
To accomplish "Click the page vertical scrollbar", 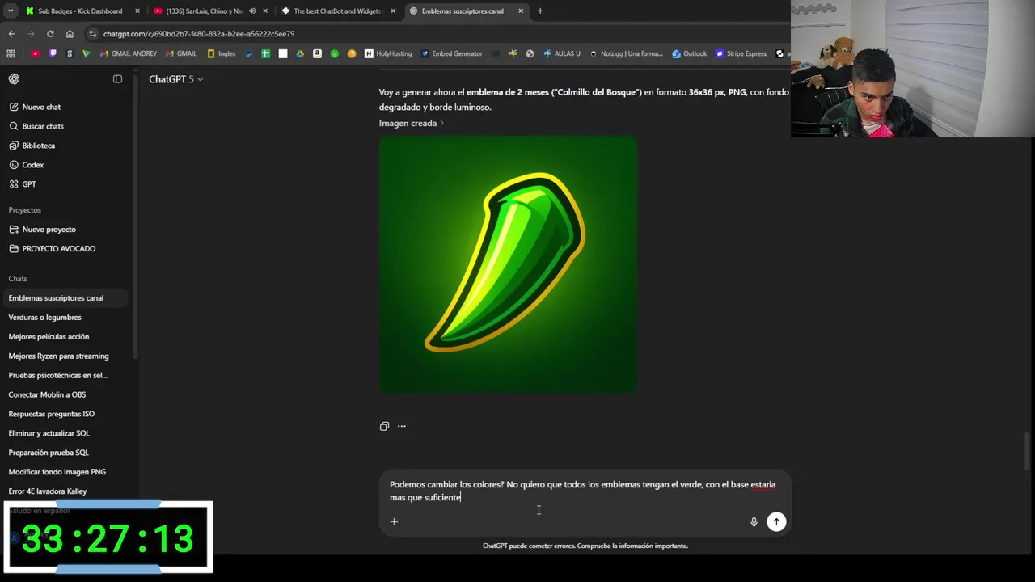I will 1029,451.
